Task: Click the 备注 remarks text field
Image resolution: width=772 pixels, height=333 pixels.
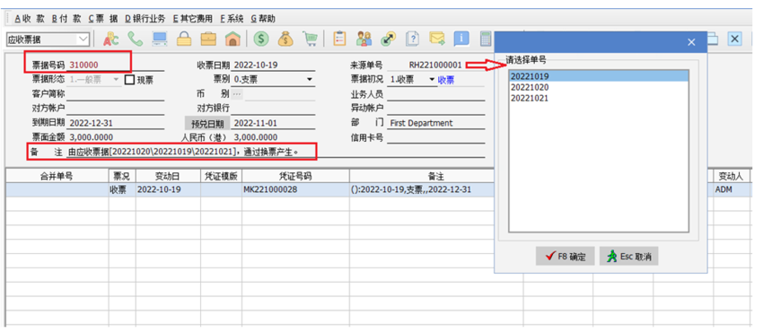Action: (276, 153)
